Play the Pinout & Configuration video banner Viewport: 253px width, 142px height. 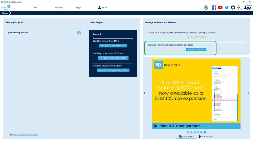(196, 126)
